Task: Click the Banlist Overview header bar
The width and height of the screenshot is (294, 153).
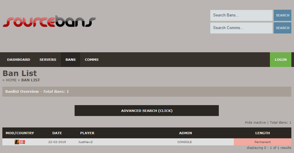Action: tap(147, 92)
